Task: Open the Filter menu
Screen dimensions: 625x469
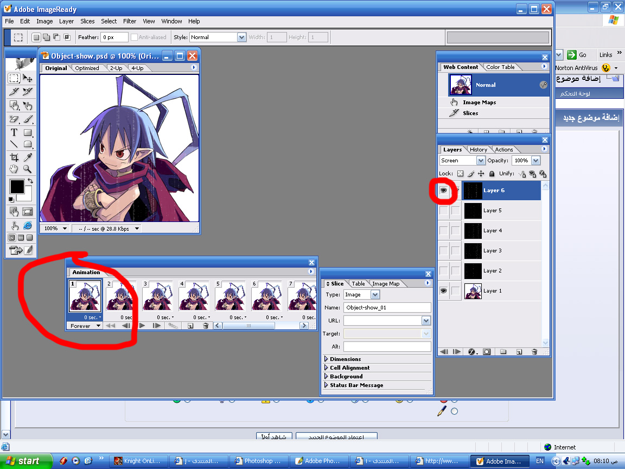Action: (x=130, y=21)
